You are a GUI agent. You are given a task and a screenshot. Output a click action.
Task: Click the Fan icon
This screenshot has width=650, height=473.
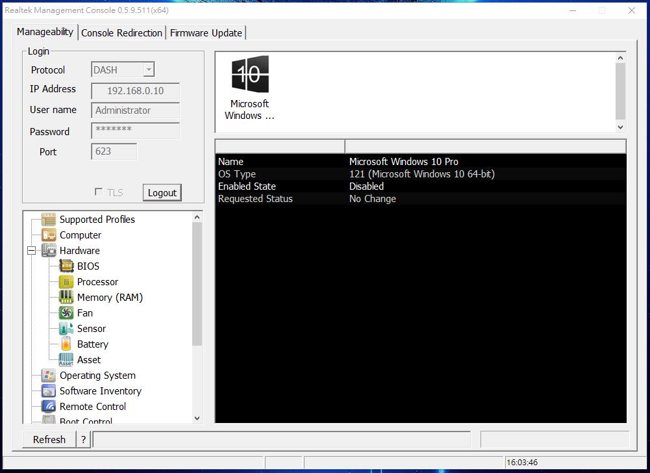[x=66, y=313]
